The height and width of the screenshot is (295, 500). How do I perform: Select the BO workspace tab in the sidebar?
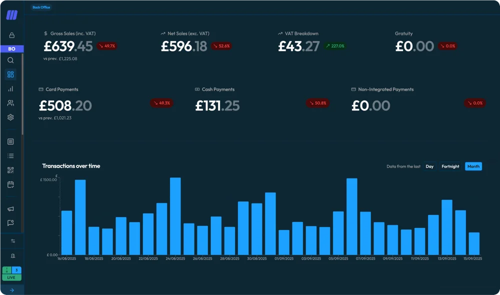coord(11,48)
